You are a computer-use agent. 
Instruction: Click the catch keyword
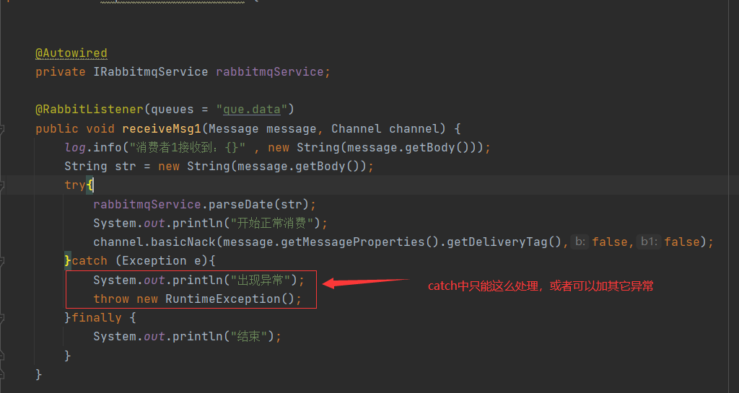(89, 261)
